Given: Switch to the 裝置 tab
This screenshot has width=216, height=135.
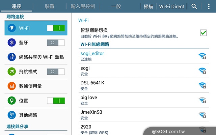Looking at the screenshot, I should [x=50, y=6].
